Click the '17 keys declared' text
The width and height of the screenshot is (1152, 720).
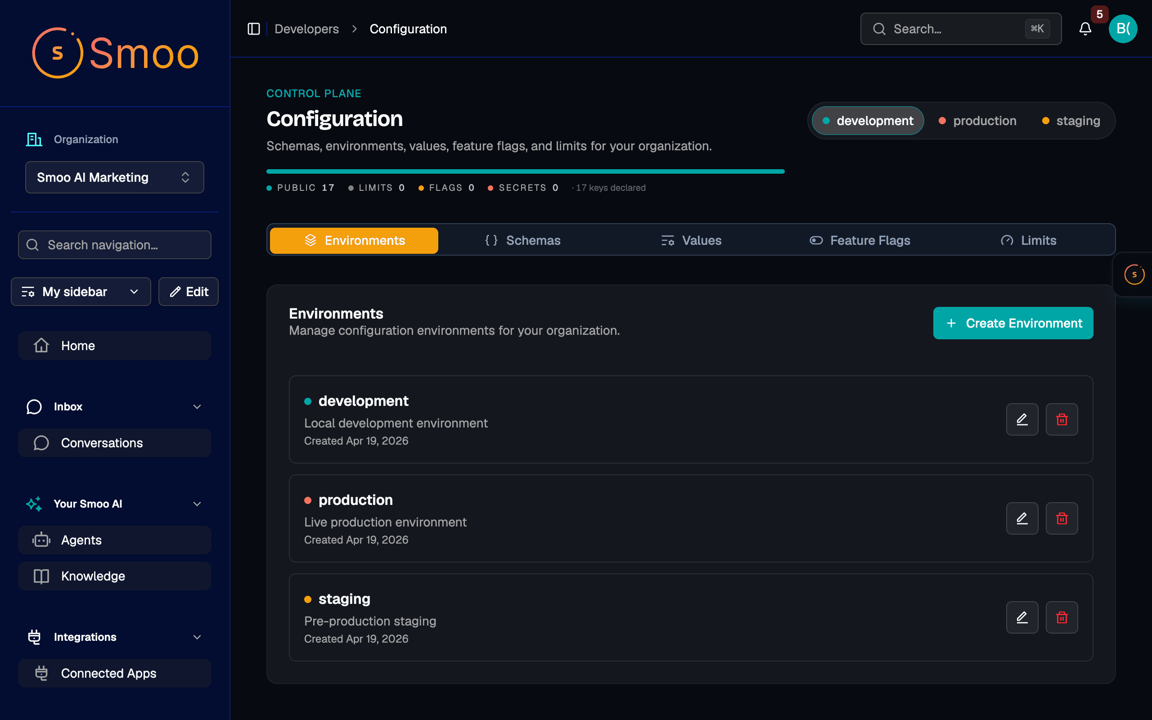pos(610,188)
